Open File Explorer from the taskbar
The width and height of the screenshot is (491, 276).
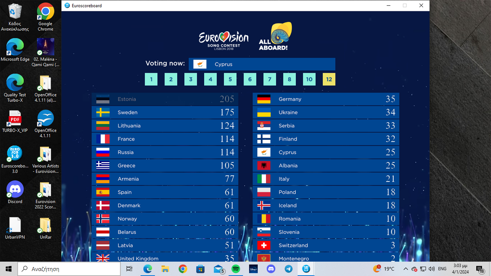point(165,269)
